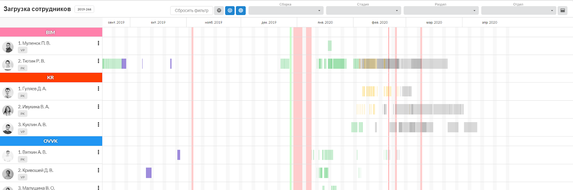Click employee name 2. Тютин Р. В.
The height and width of the screenshot is (190, 573).
pyautogui.click(x=32, y=61)
